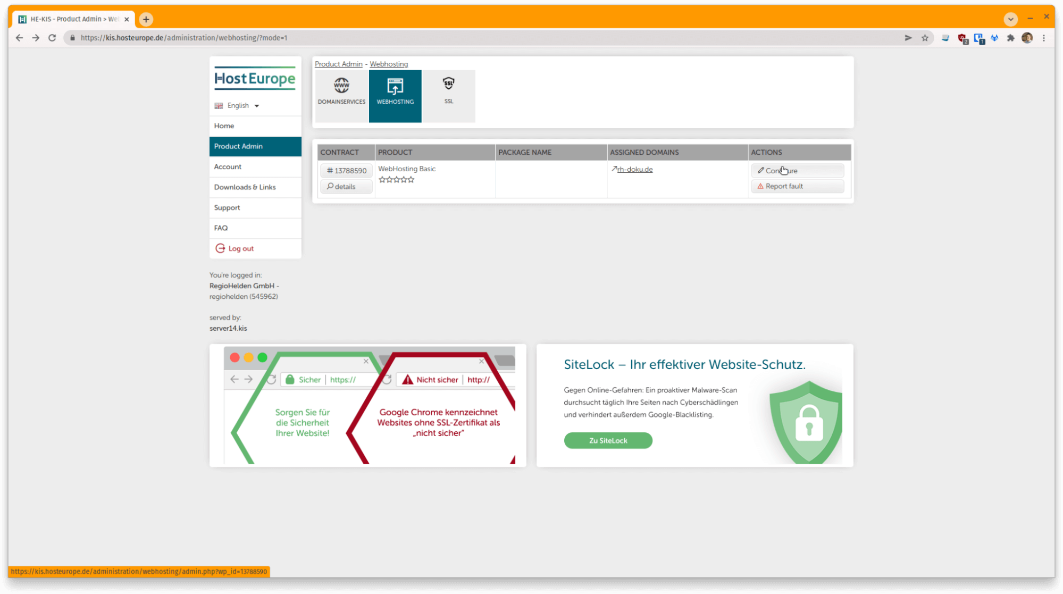Select the Webhosting section icon

395,96
